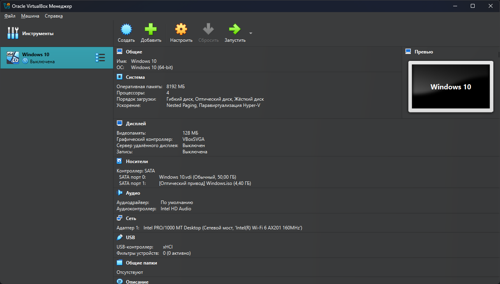Click the 128 МБ video memory value
500x284 pixels.
(190, 133)
